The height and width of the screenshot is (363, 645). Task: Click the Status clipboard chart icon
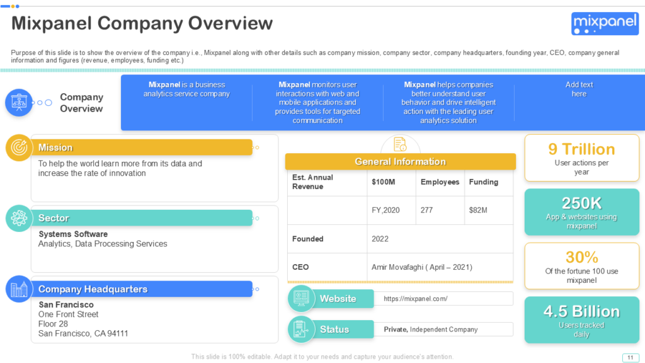301,329
